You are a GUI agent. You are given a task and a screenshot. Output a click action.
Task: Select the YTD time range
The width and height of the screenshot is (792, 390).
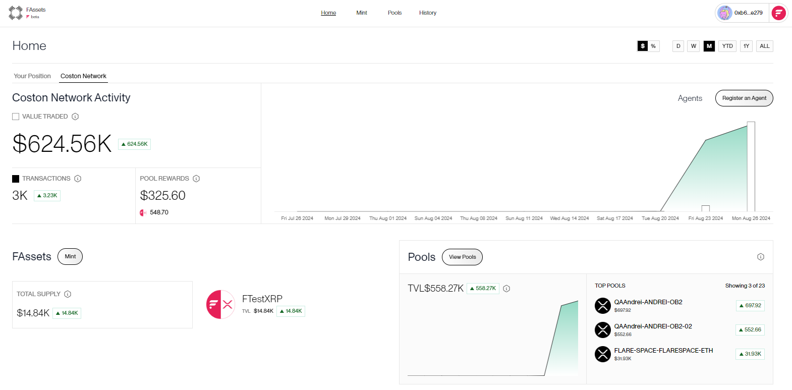click(727, 46)
